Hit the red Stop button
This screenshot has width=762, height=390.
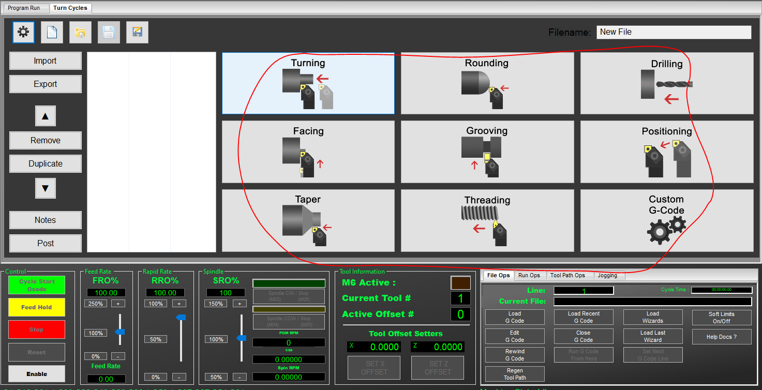[x=37, y=329]
